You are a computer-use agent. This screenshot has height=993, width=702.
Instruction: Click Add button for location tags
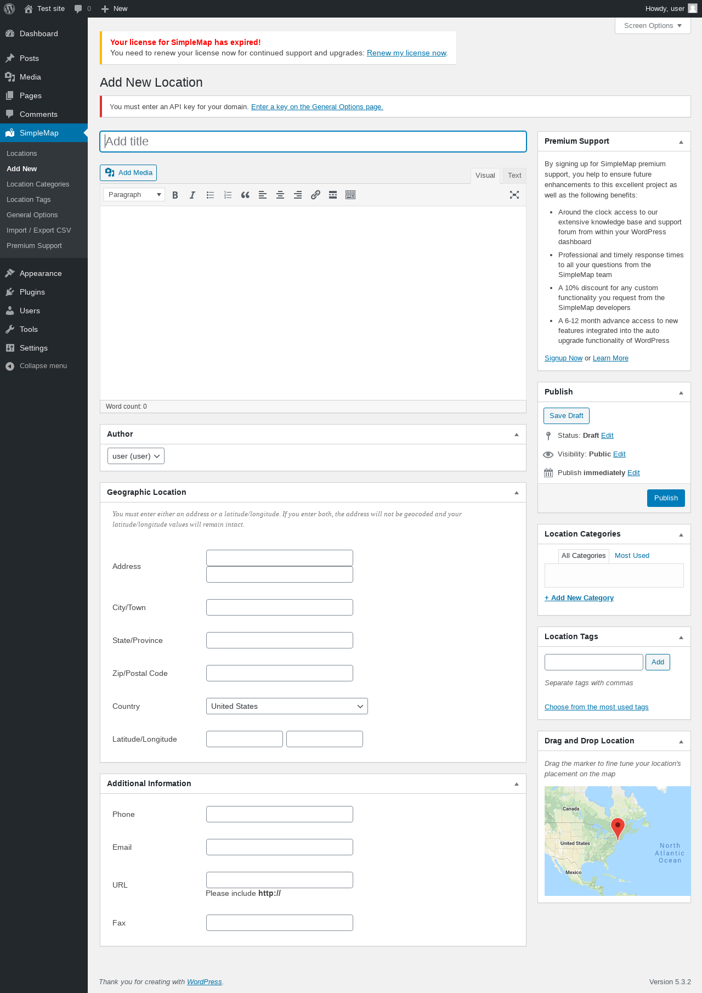click(x=658, y=662)
